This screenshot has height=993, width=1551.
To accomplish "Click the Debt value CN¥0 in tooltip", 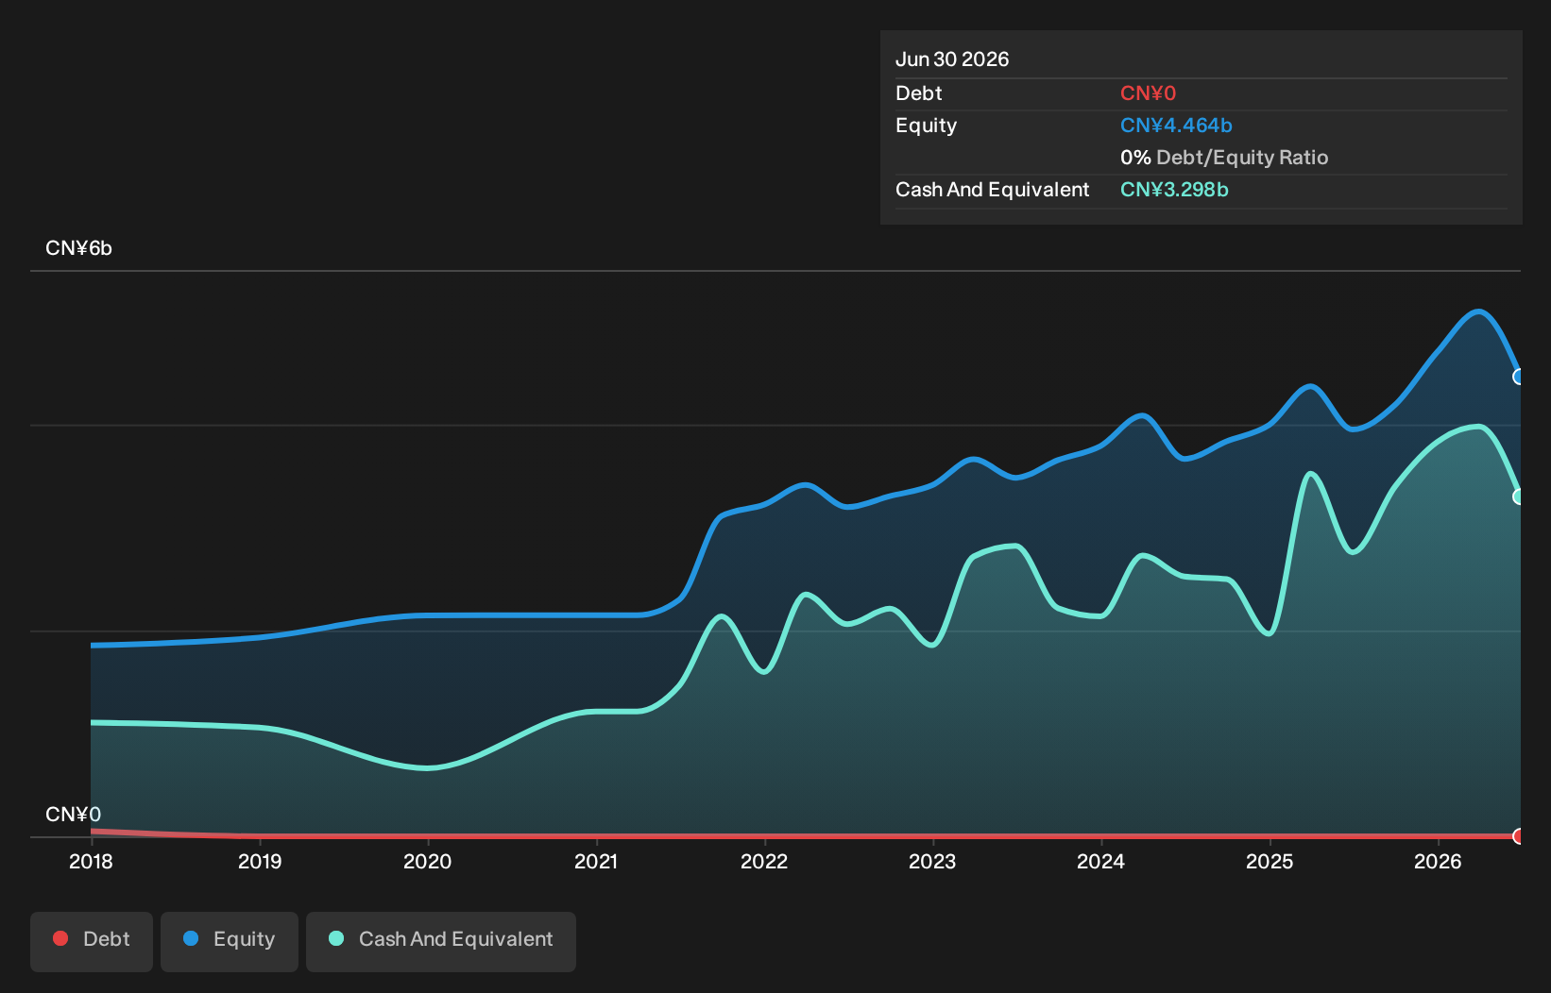I will point(1148,93).
